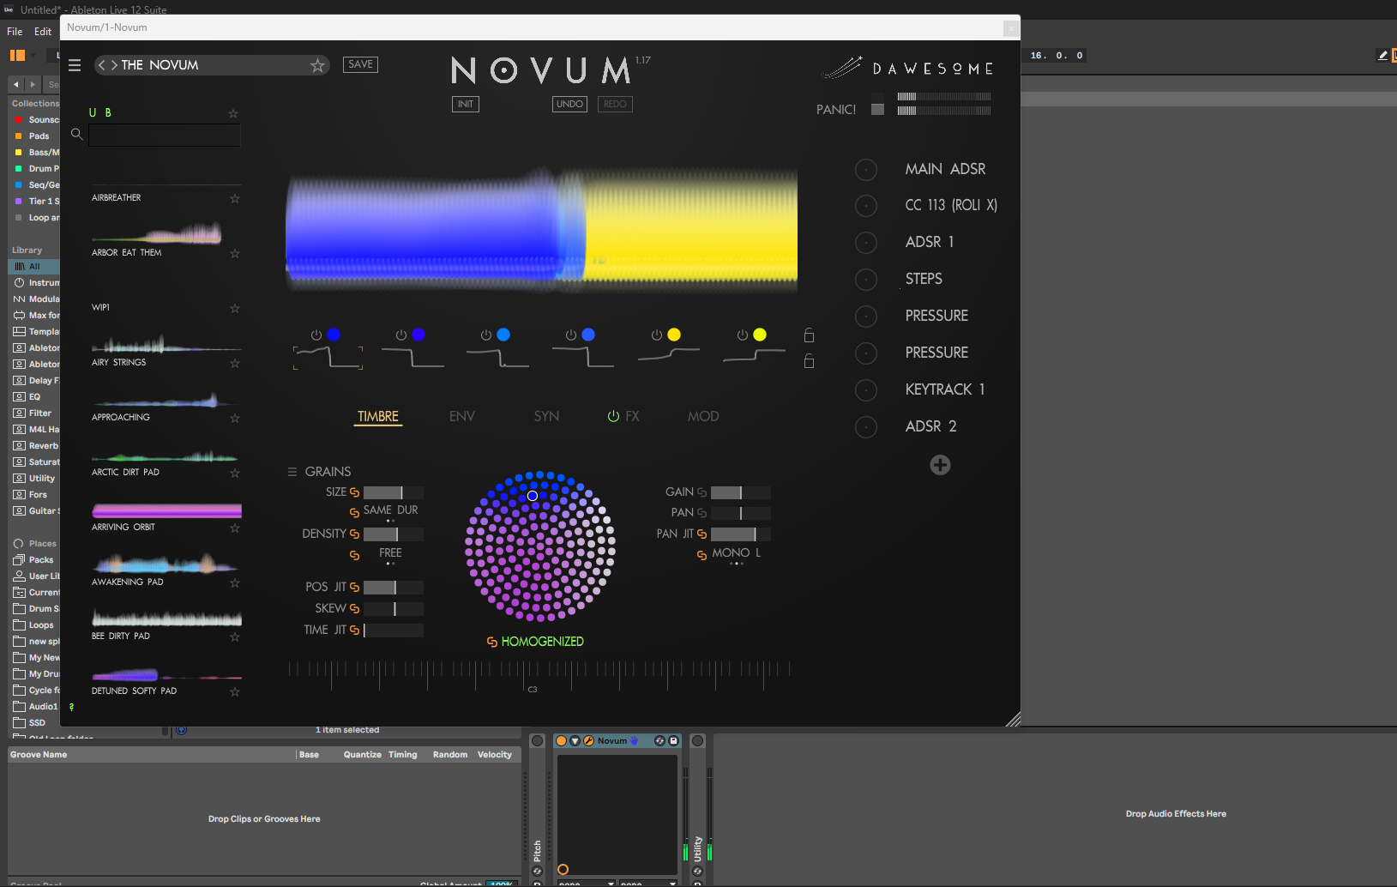Image resolution: width=1397 pixels, height=887 pixels.
Task: Click the preset search field
Action: pyautogui.click(x=165, y=135)
